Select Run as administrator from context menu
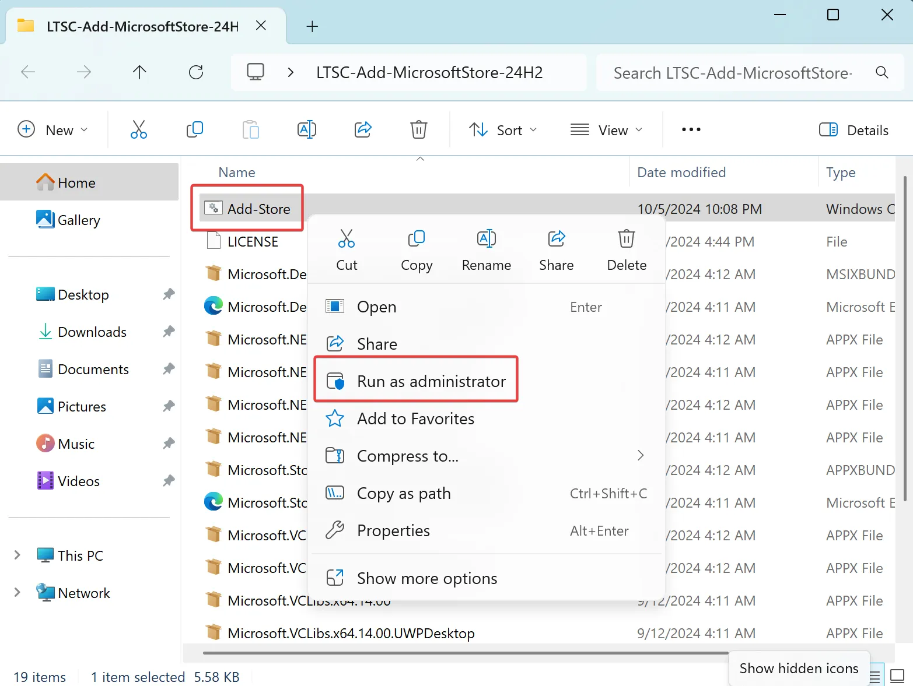Screen dimensions: 913x686 tap(431, 381)
